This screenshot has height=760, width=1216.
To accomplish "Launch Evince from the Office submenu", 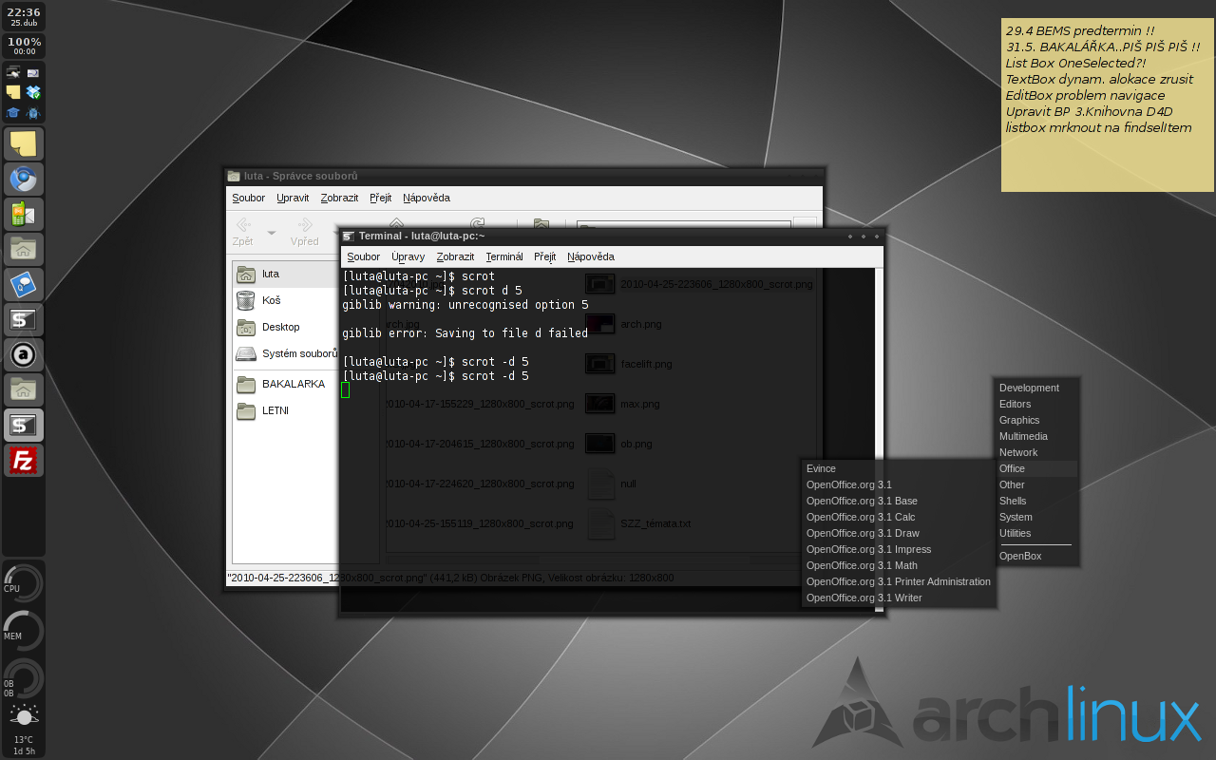I will point(821,468).
